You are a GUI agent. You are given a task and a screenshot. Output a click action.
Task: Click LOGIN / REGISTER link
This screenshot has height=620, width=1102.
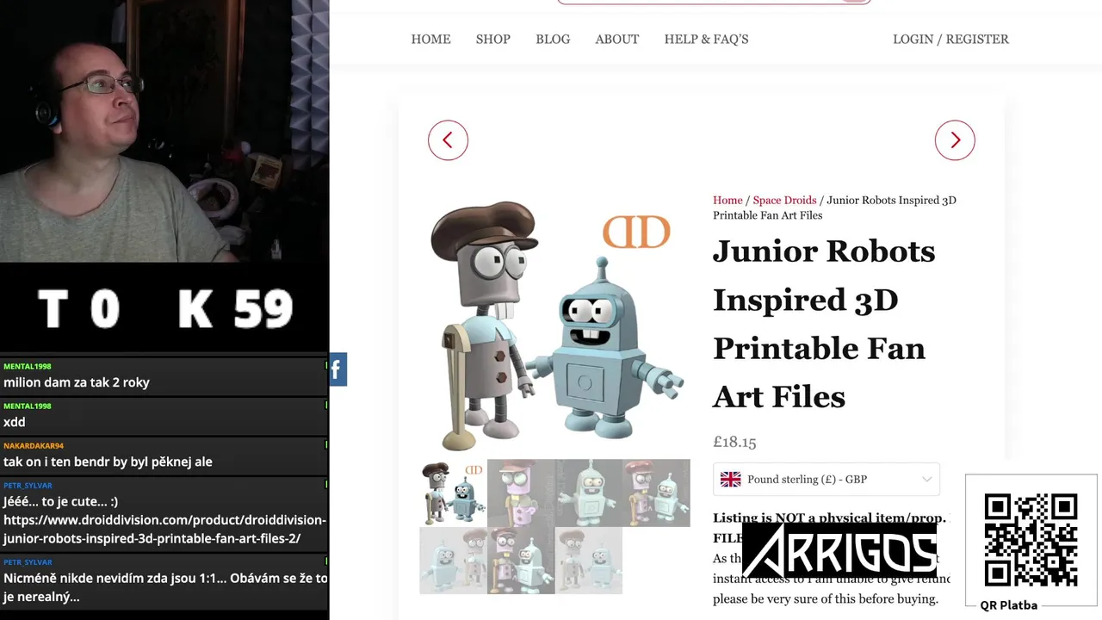point(950,39)
